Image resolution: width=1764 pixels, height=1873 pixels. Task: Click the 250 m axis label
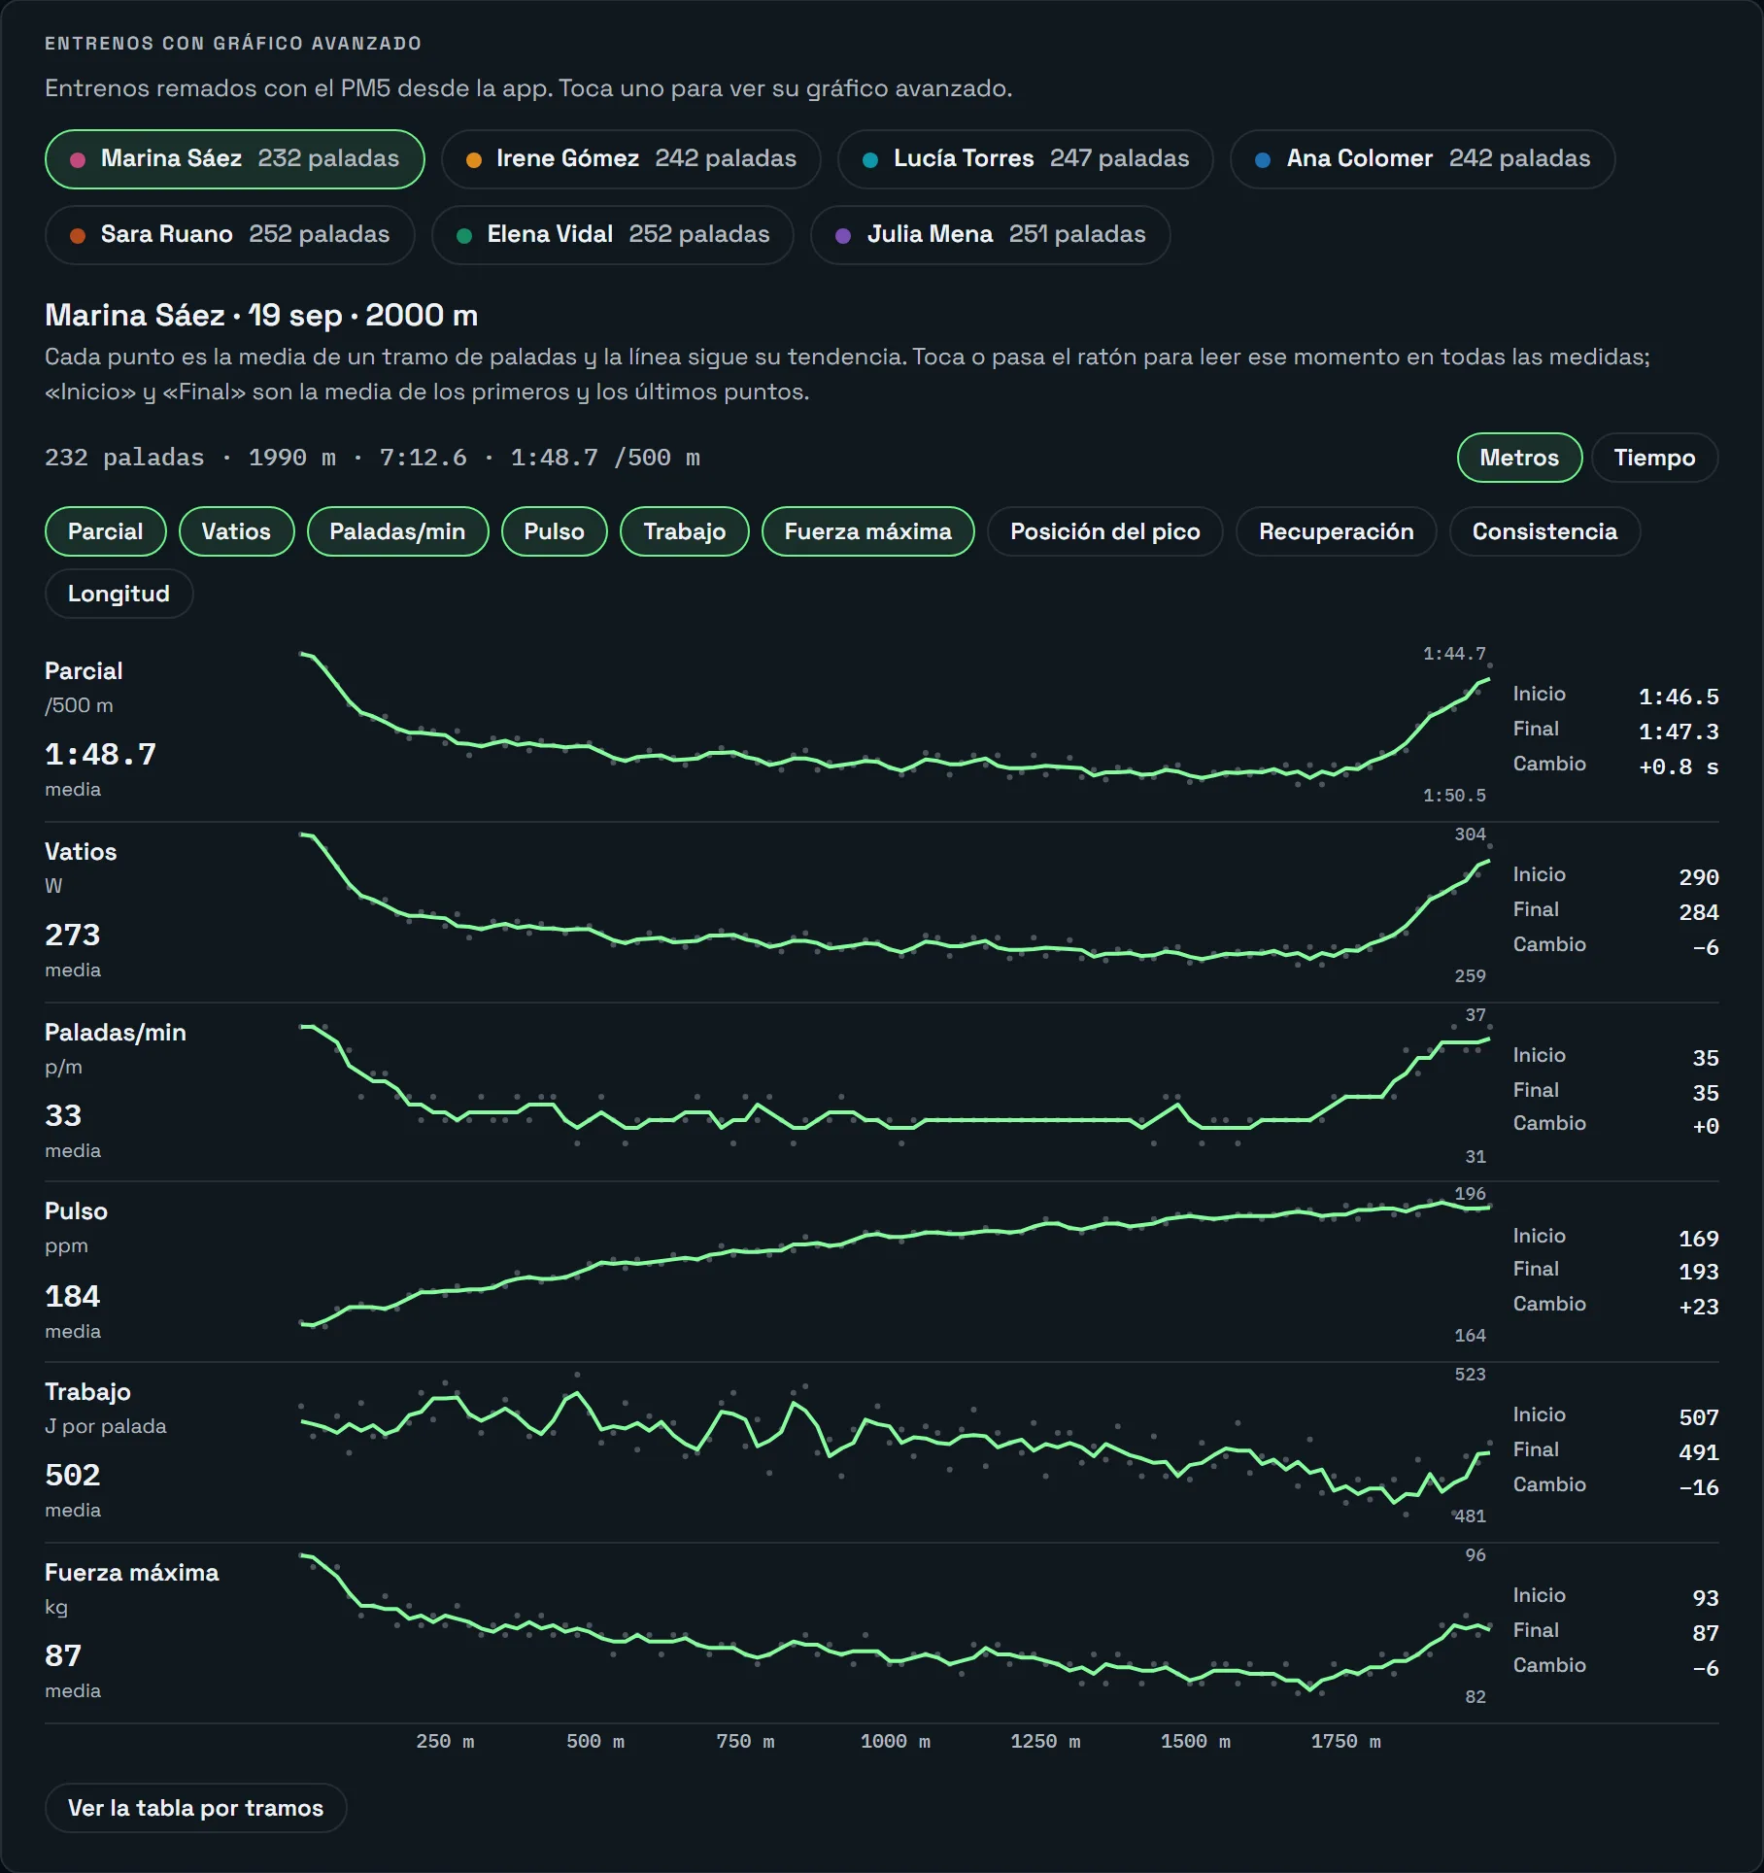[x=445, y=1742]
